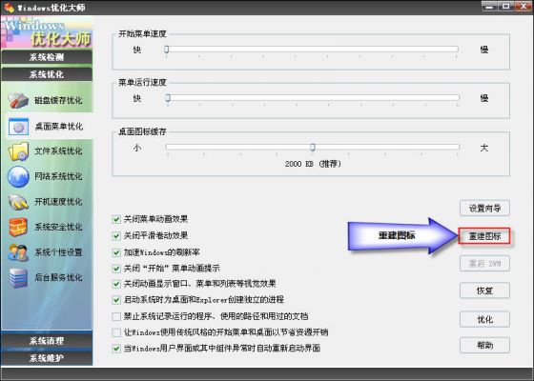Enable 让Windows使用传统风格 checkbox
Image resolution: width=534 pixels, height=381 pixels.
[116, 332]
